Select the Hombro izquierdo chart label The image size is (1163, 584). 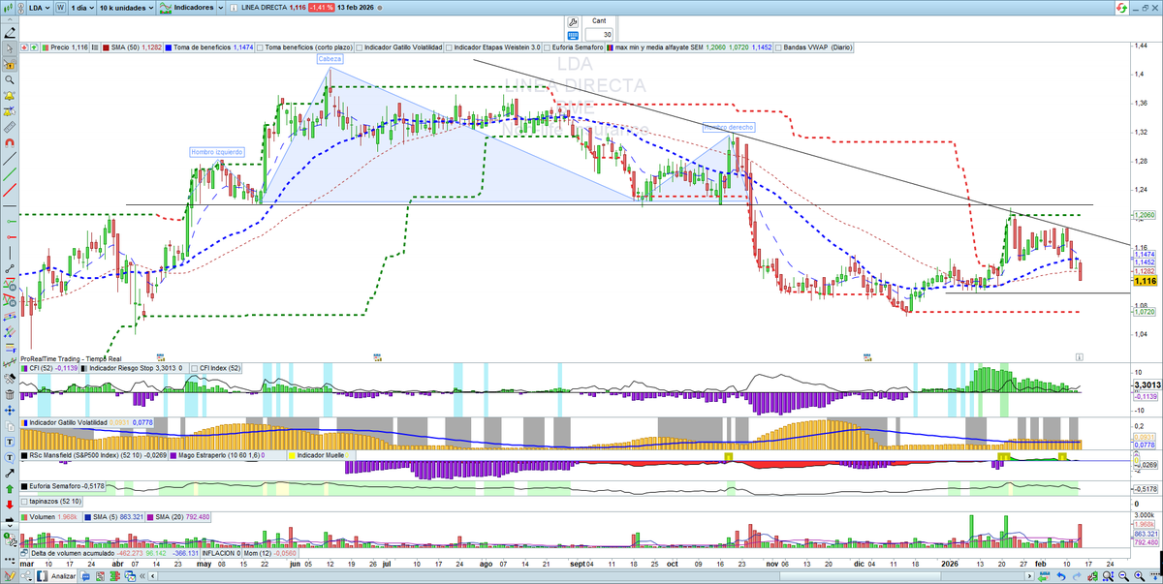point(217,152)
